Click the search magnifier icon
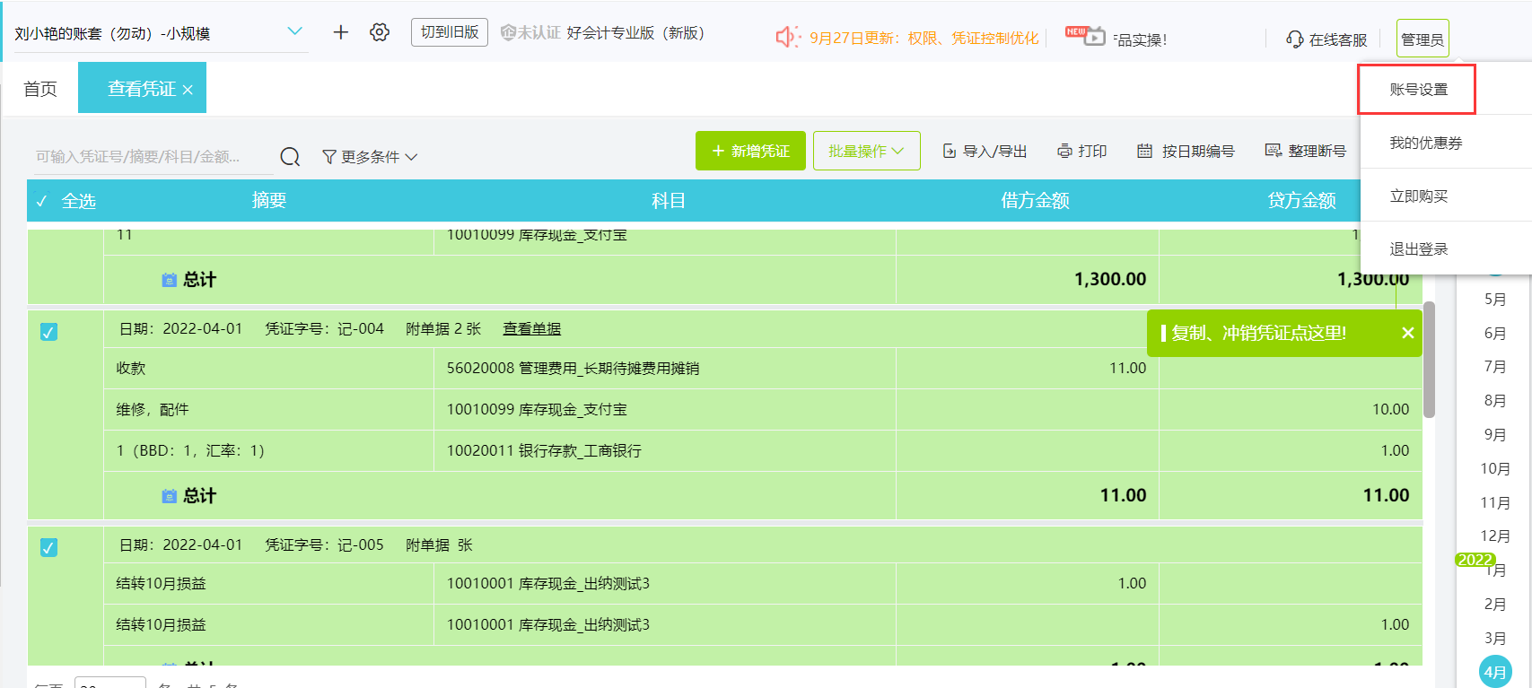The width and height of the screenshot is (1532, 688). point(290,157)
